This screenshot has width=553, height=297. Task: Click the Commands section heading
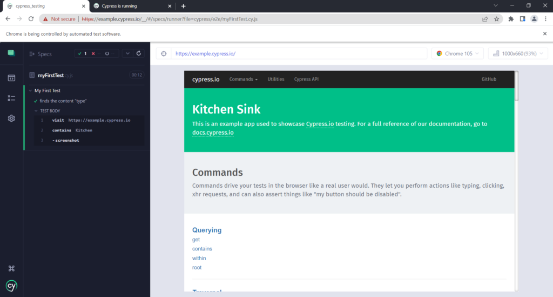(x=217, y=173)
